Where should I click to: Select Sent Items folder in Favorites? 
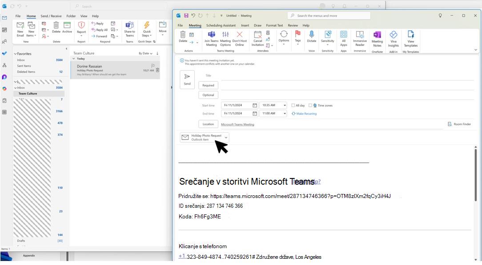point(24,66)
